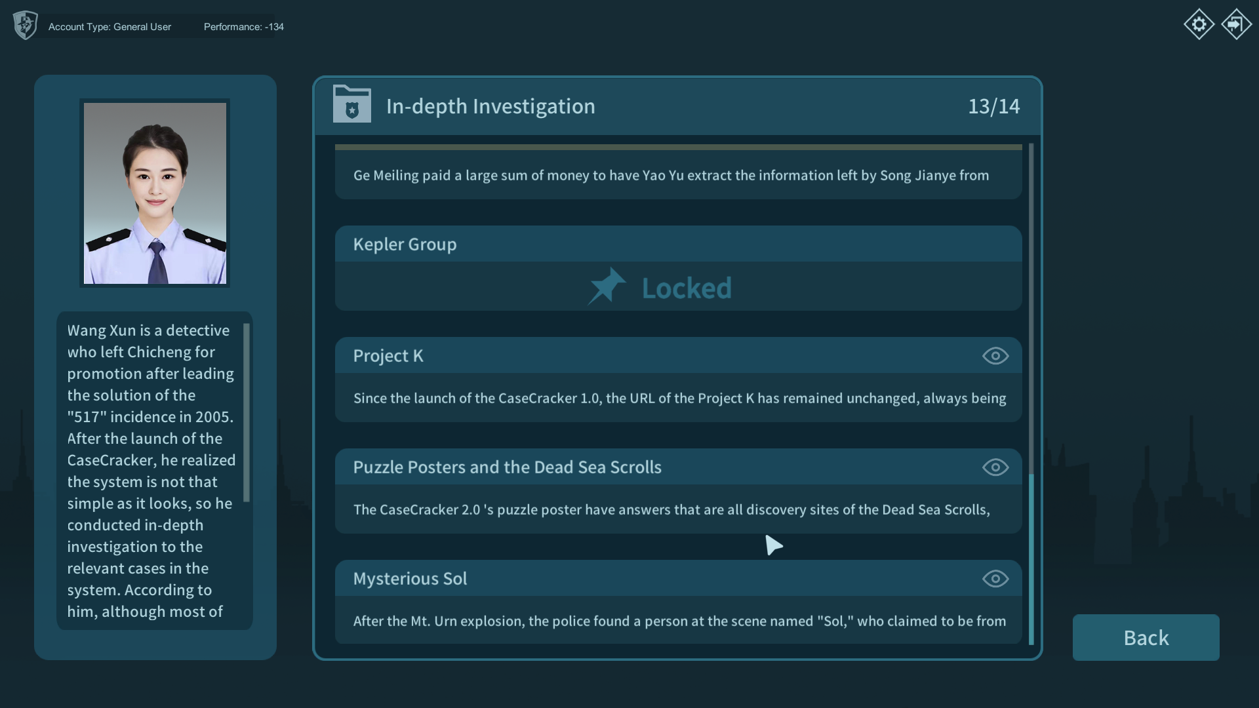Click the CaseCracker 2.0 puzzle poster description

(x=671, y=509)
